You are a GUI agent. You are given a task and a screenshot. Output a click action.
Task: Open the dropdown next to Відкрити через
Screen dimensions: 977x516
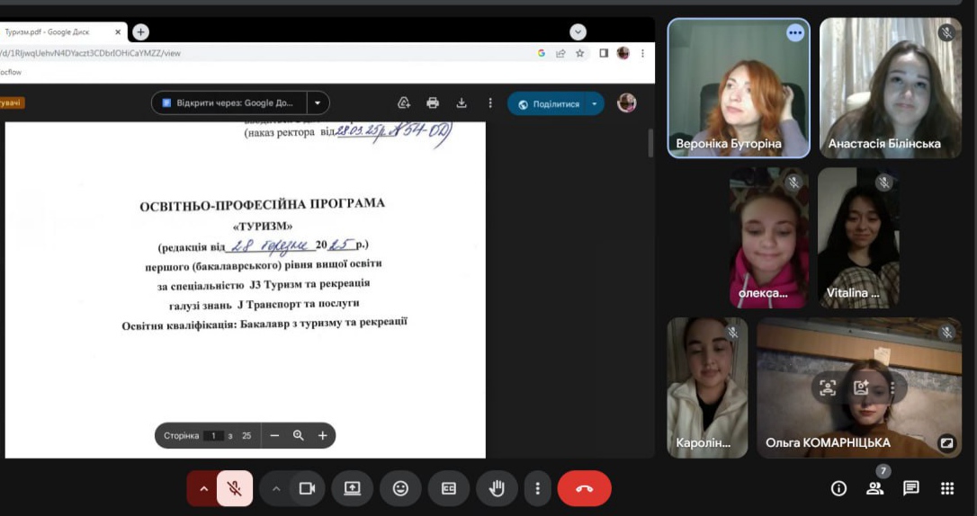(x=318, y=103)
